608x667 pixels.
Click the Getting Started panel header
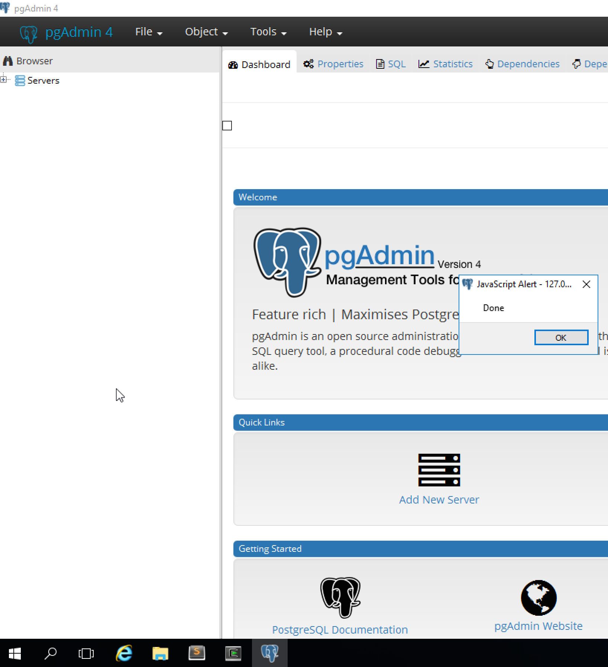[x=421, y=549]
